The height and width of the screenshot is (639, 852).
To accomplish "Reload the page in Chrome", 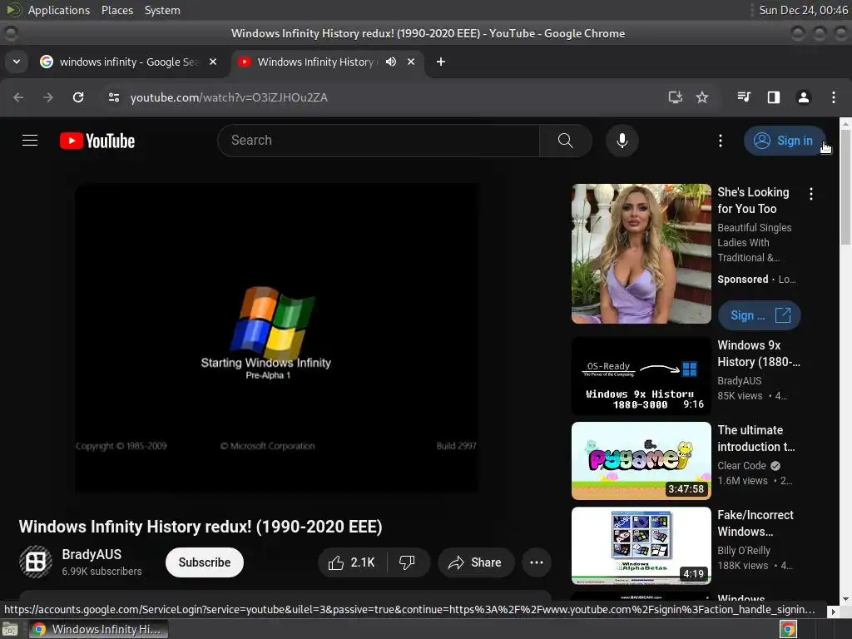I will [78, 97].
